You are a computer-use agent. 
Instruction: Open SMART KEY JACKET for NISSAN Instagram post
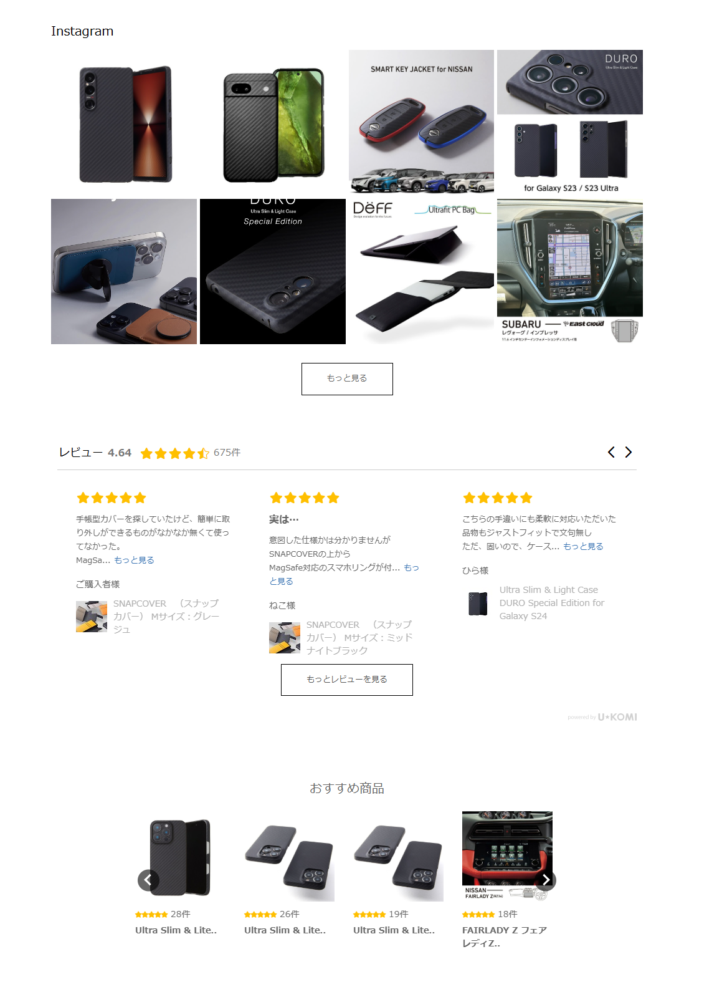click(421, 123)
